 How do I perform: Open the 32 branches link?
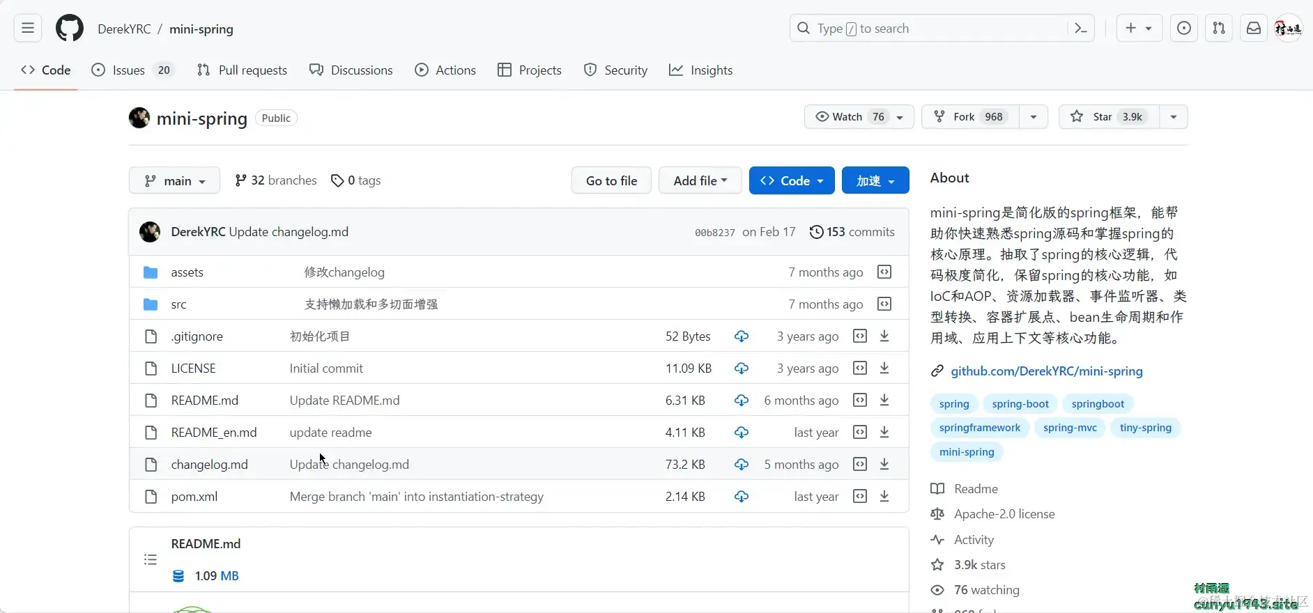coord(276,180)
